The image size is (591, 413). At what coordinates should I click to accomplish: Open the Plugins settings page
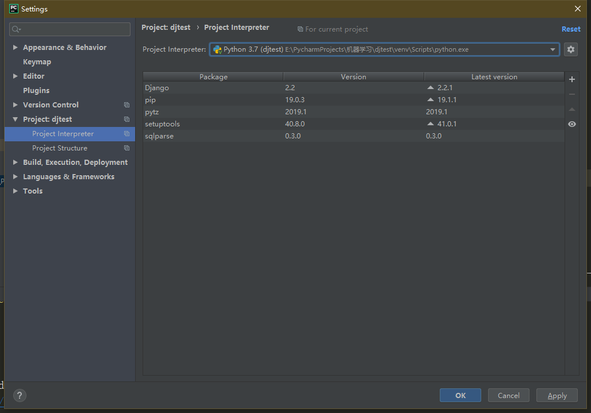[36, 90]
